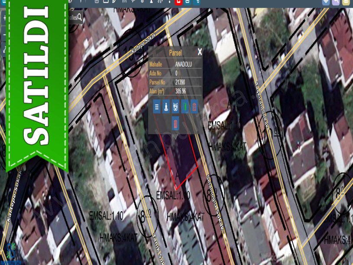Click the green door icon in popup
Image resolution: width=353 pixels, height=265 pixels.
pos(185,107)
